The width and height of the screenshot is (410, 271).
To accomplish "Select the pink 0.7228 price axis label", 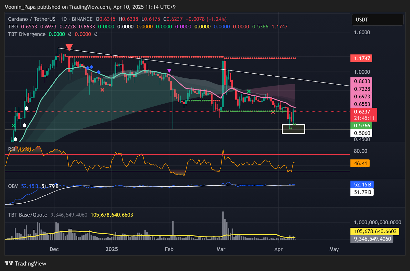I will 361,89.
